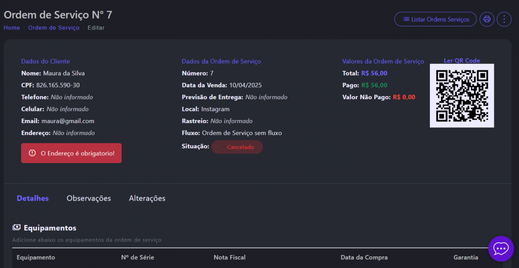
Task: Click the Listar Ordens Serviços button
Action: pyautogui.click(x=435, y=19)
